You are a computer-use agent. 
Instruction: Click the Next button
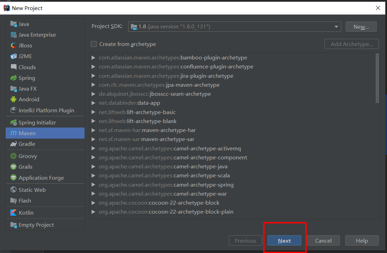284,241
